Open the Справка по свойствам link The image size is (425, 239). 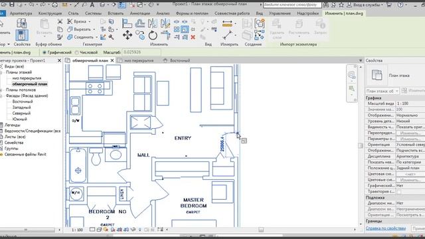[x=386, y=228]
